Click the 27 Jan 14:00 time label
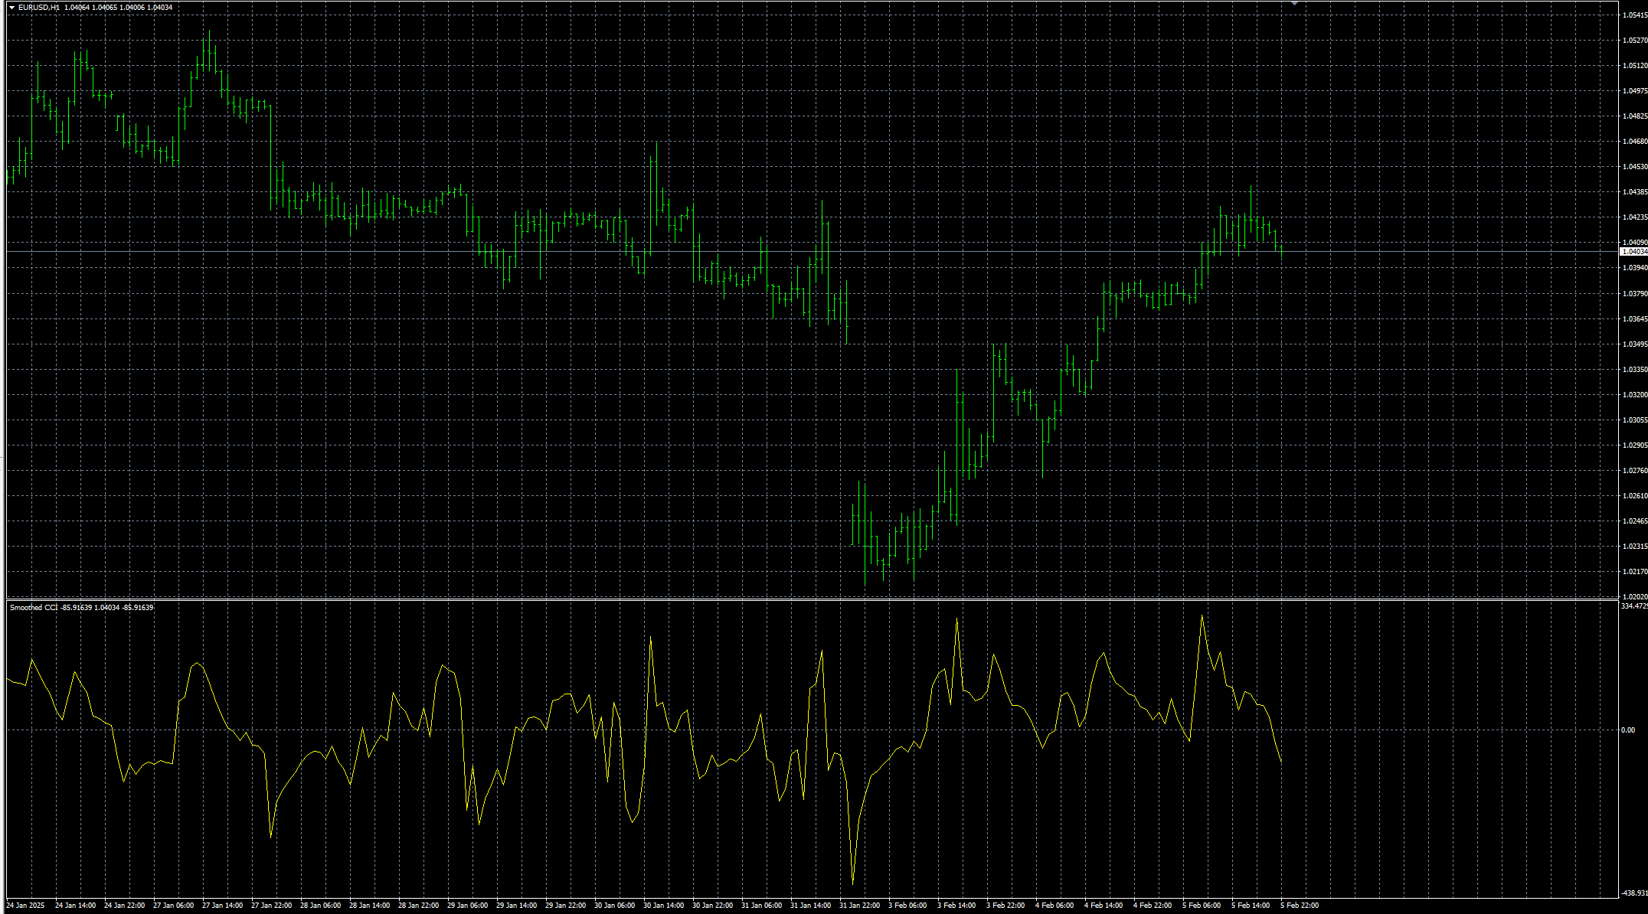Viewport: 1648px width, 914px height. pyautogui.click(x=223, y=906)
